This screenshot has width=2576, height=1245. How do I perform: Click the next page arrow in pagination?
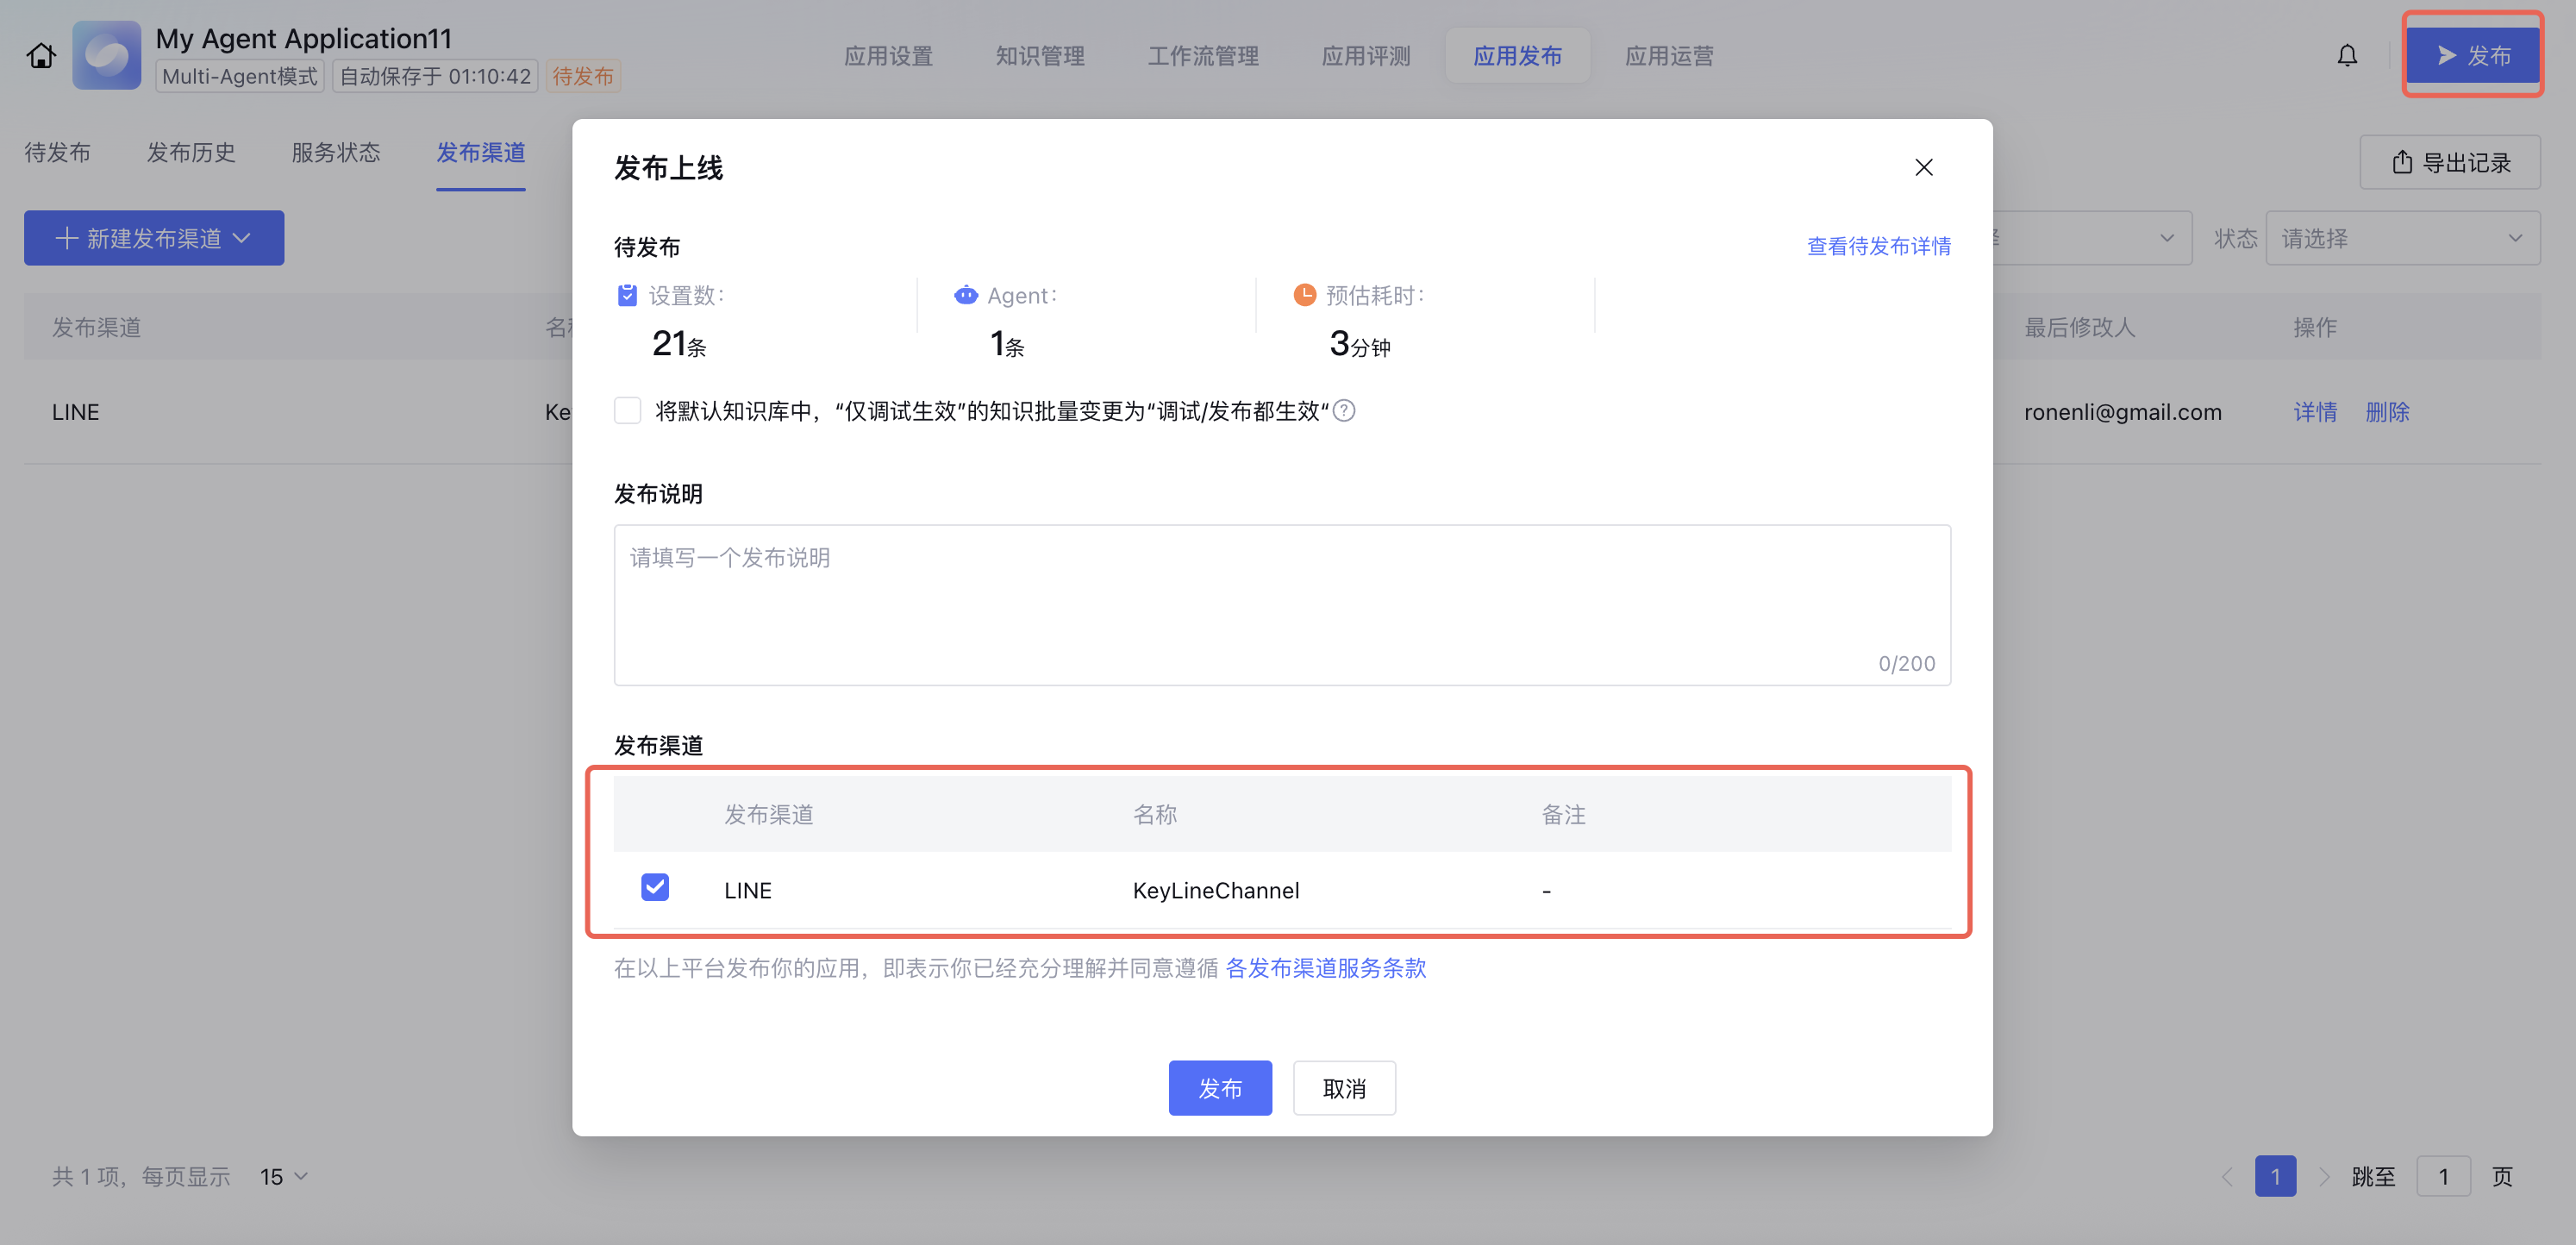pos(2324,1176)
